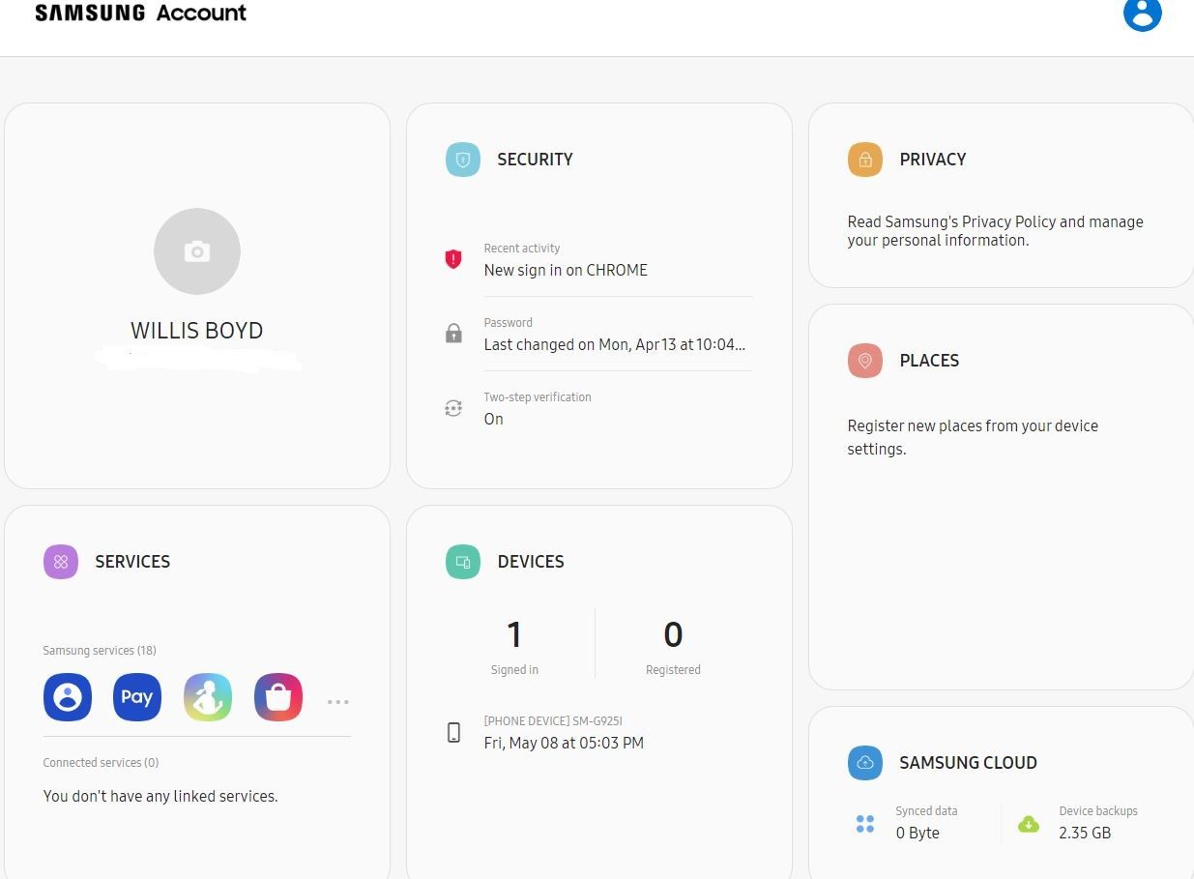This screenshot has height=879, width=1194.
Task: Click the Security card shield icon
Action: [462, 160]
